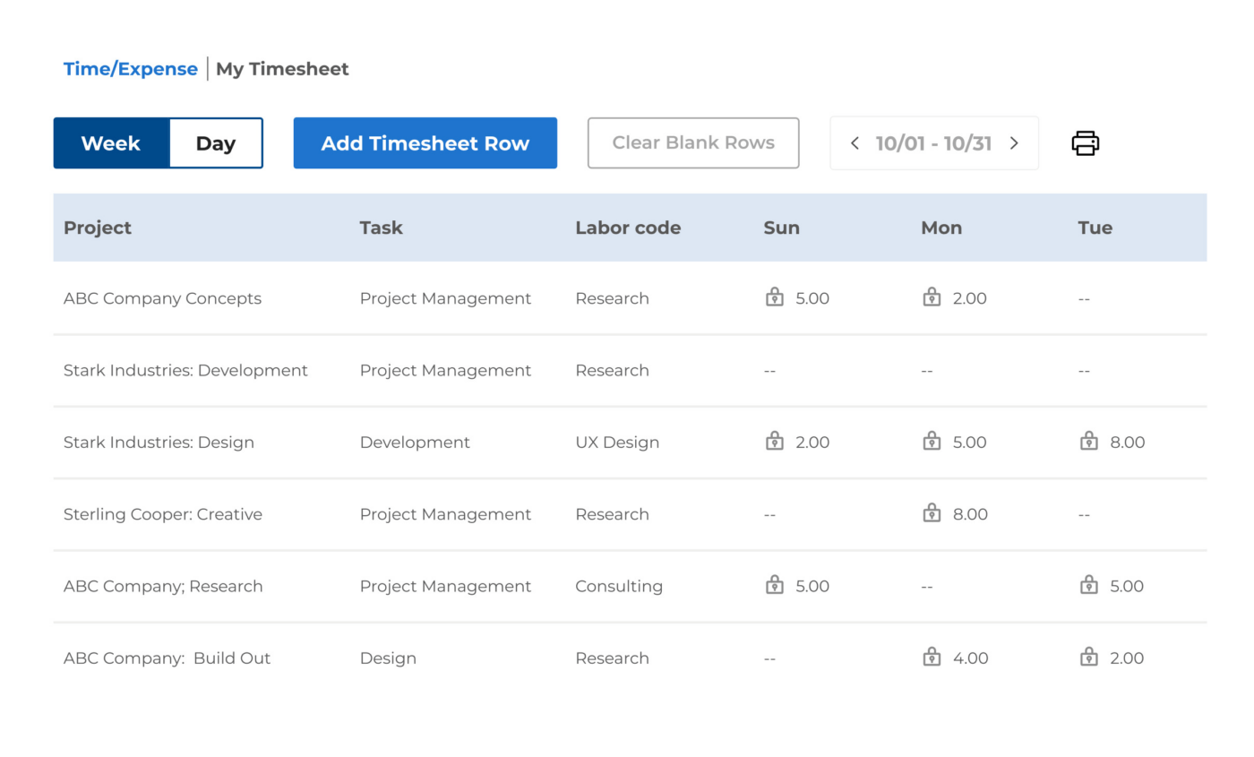Switch to Day view
The image size is (1254, 757).
click(x=216, y=143)
